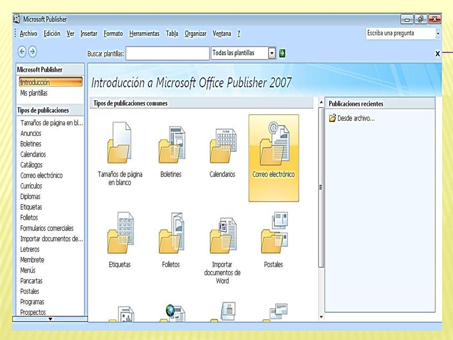Click the Buscar plantillas search field
Viewport: 453px width, 340px height.
click(168, 54)
